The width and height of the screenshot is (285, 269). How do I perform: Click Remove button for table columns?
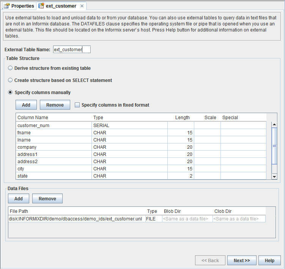(x=55, y=105)
